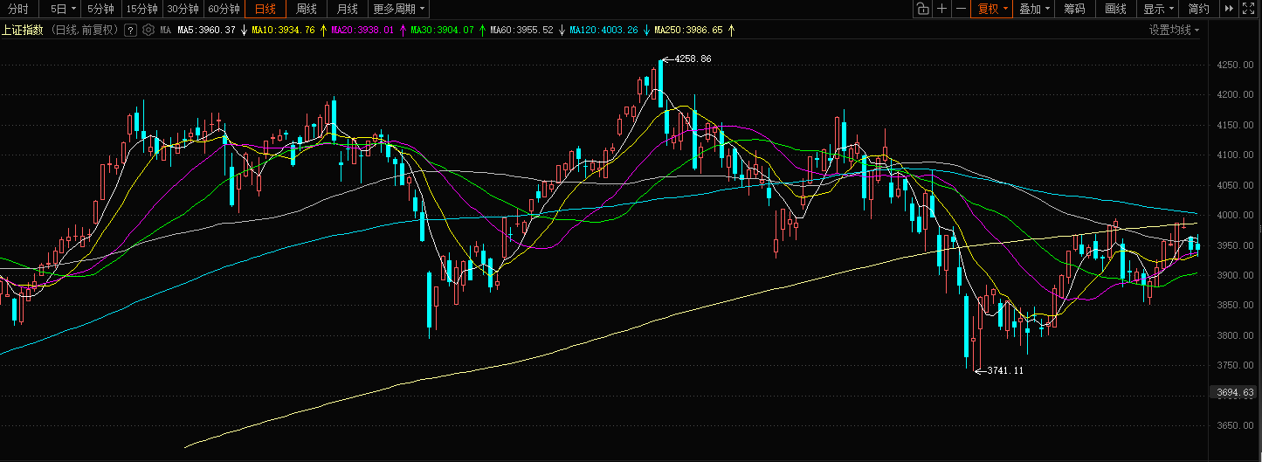The image size is (1262, 462).
Task: Expand the 复权 dropdown
Action: [x=992, y=9]
